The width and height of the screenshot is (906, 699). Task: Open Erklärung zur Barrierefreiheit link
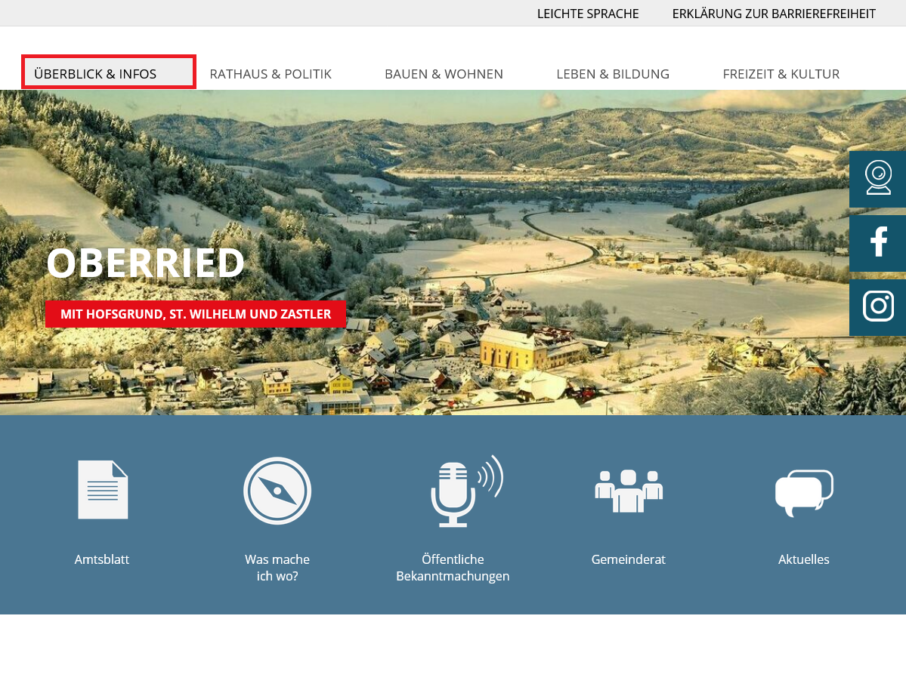(x=774, y=14)
